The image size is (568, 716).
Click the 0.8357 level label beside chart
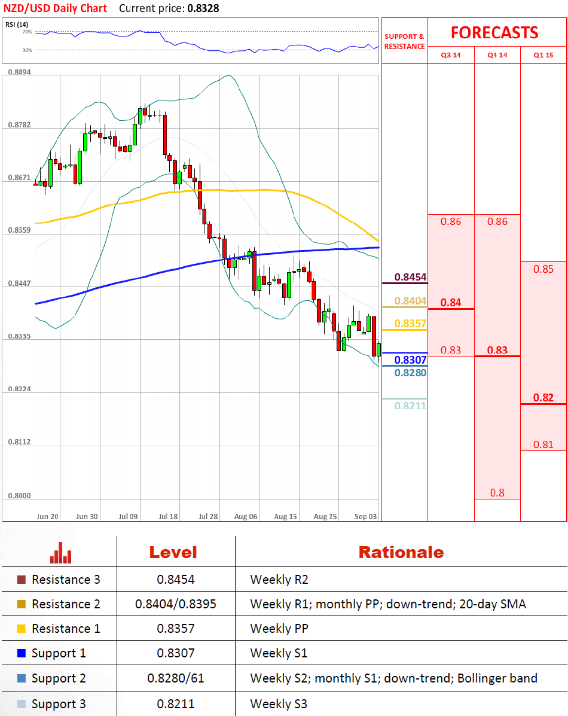pos(410,324)
